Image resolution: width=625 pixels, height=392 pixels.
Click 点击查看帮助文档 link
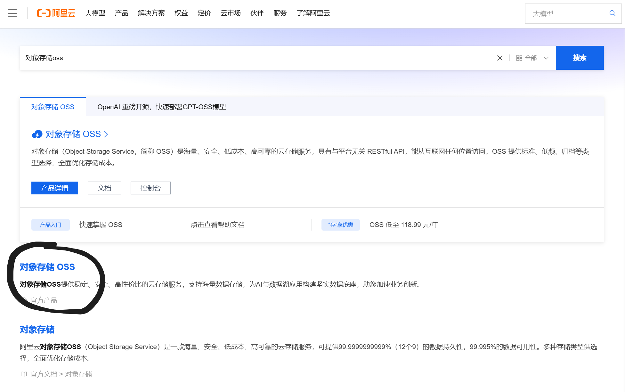217,225
